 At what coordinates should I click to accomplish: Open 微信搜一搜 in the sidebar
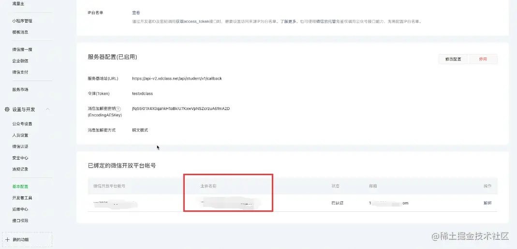pos(22,49)
